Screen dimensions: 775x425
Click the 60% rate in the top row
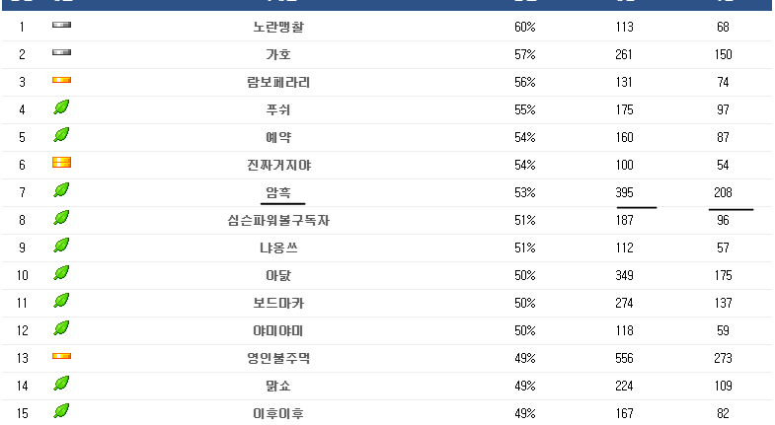coord(524,28)
